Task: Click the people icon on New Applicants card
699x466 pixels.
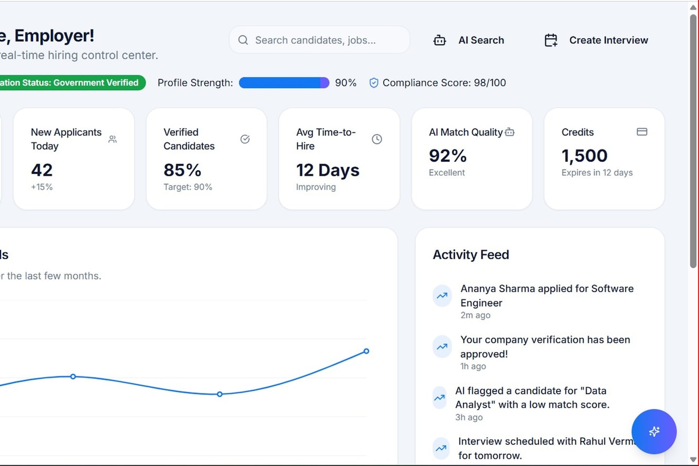Action: click(x=113, y=139)
